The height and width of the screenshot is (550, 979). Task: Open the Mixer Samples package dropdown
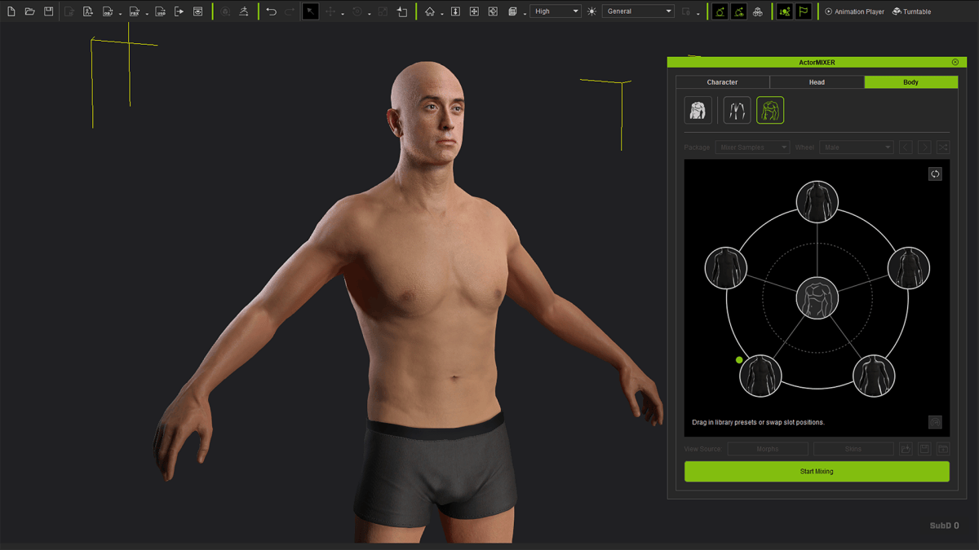pyautogui.click(x=752, y=147)
